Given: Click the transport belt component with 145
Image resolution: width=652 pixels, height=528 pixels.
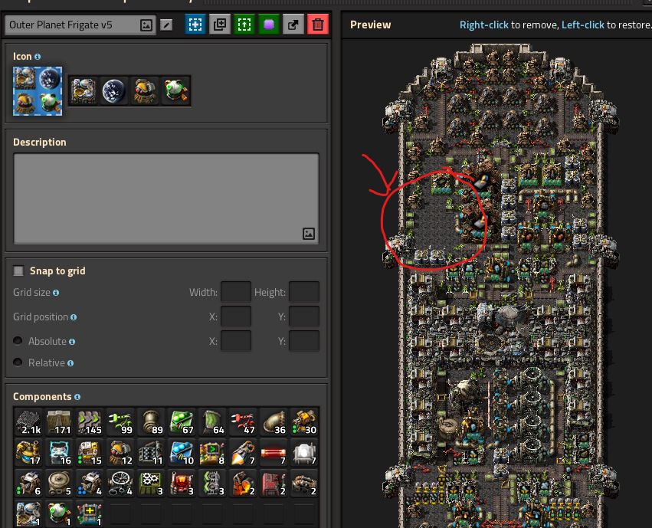Looking at the screenshot, I should pos(90,421).
